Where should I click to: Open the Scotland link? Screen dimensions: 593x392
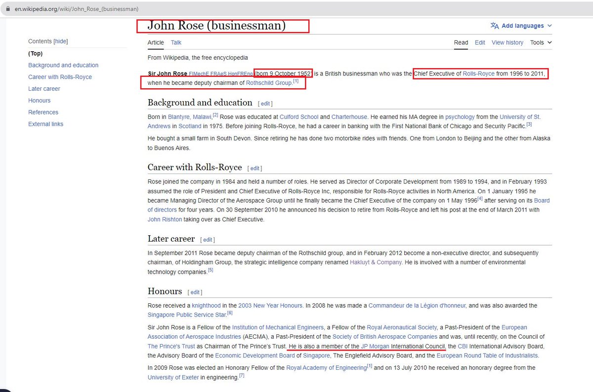click(190, 126)
